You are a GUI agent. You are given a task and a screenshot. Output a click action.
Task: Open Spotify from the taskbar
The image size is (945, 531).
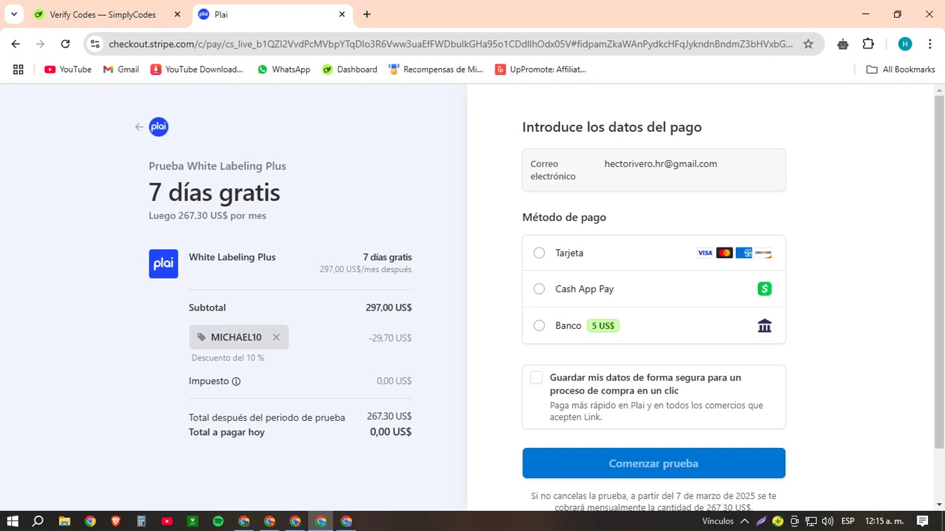click(218, 521)
